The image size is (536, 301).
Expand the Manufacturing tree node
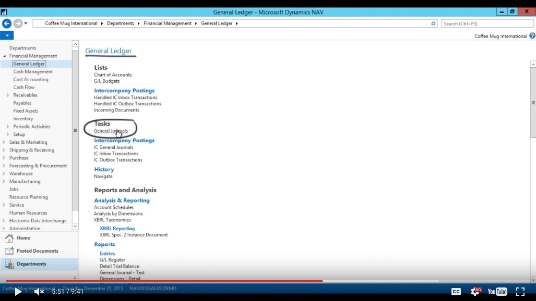(4, 182)
